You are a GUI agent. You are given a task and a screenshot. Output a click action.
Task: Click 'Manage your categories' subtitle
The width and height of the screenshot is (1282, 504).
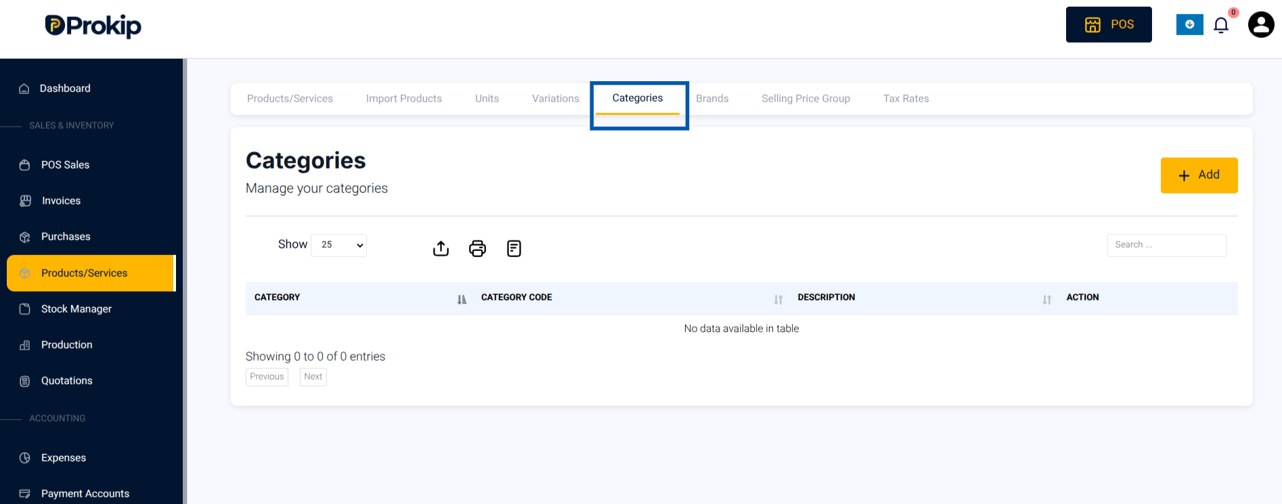click(317, 188)
